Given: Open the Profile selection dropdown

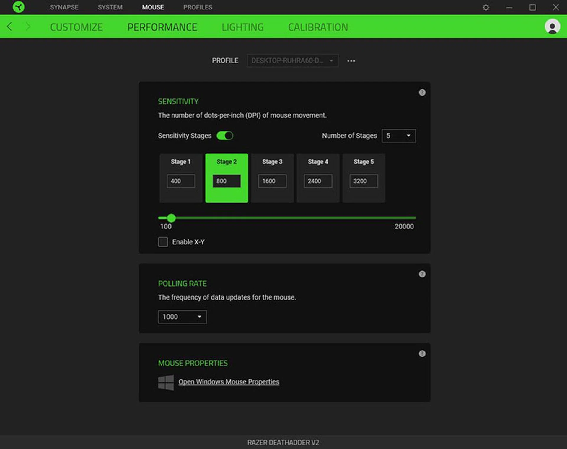Looking at the screenshot, I should click(292, 61).
